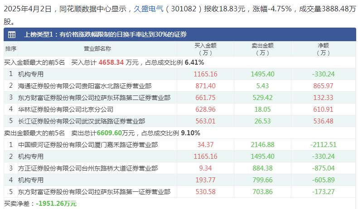
Task: Select buy amount 563.01 cell
Action: (205, 121)
